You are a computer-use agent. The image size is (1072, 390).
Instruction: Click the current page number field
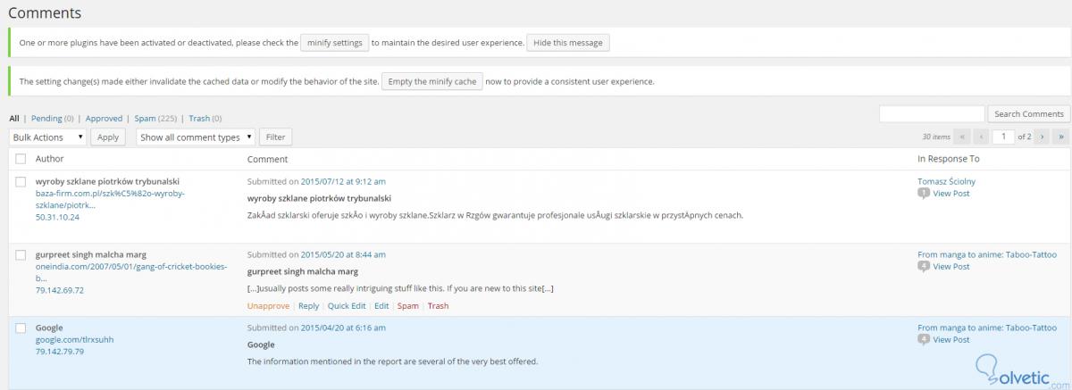[1004, 137]
